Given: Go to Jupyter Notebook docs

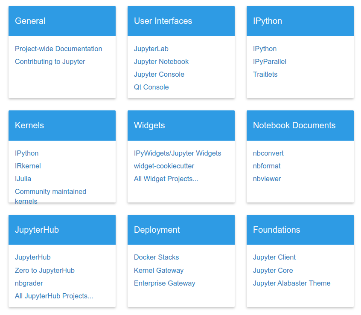Looking at the screenshot, I should point(161,62).
